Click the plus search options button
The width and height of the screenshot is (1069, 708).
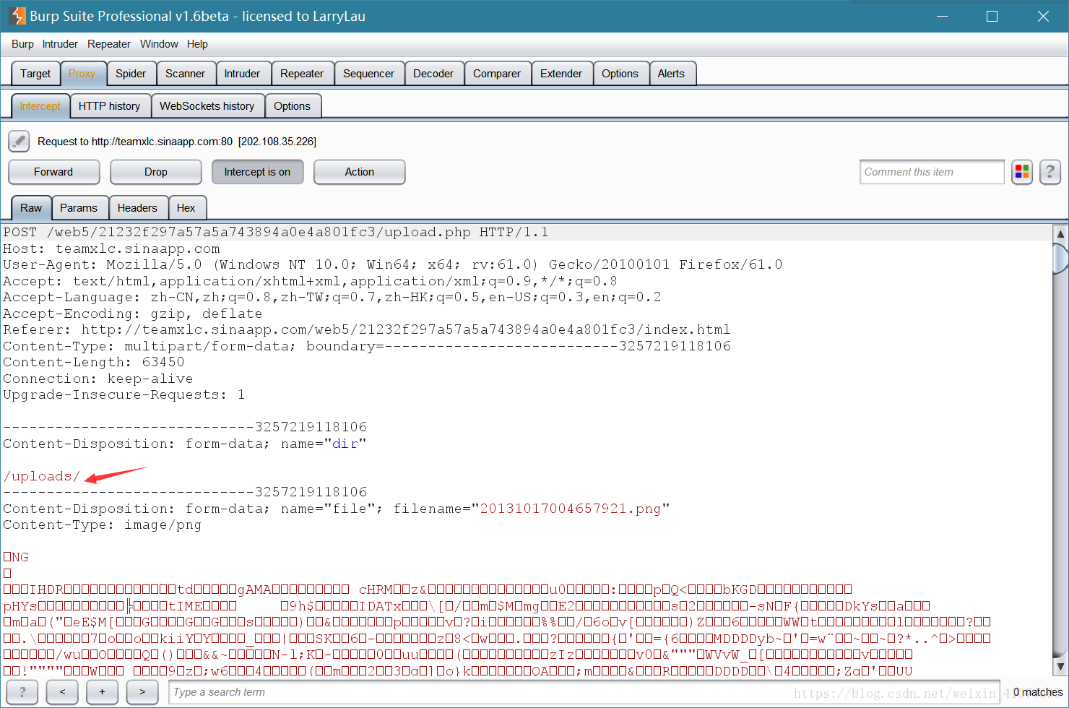pos(102,691)
